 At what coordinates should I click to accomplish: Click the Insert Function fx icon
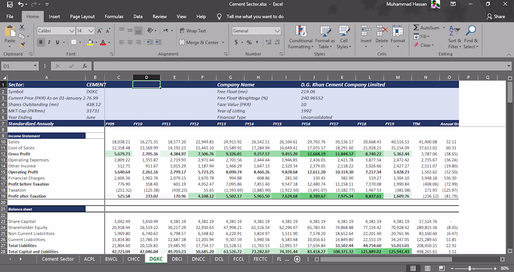85,66
